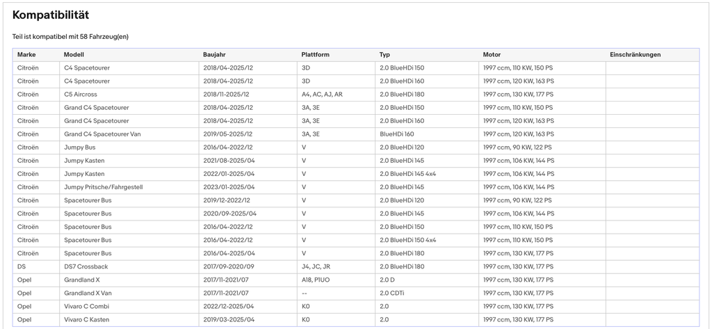Viewport: 712px width, 329px height.
Task: Click 'Teil ist kompatibel mit 58 Fahrzeug(en)' text
Action: (70, 37)
